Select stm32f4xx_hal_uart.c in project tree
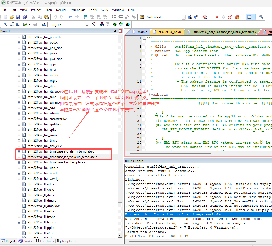The height and width of the screenshot is (246, 272). [x=43, y=168]
